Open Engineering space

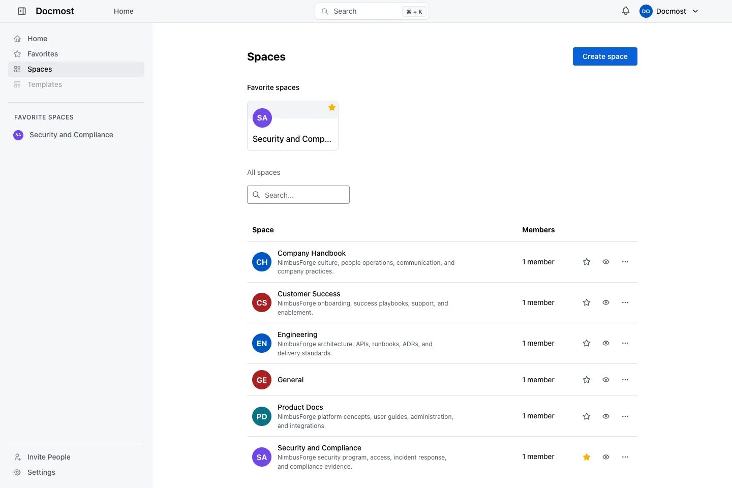[x=297, y=334]
